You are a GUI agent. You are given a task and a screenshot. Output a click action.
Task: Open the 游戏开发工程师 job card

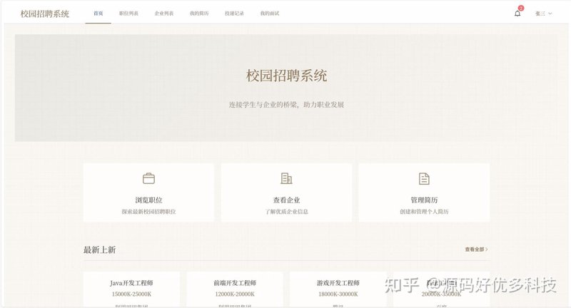[338, 289]
